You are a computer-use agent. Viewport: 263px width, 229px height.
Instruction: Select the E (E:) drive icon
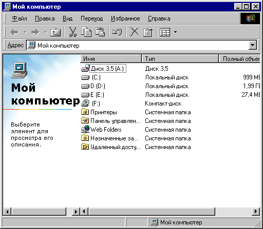(85, 95)
